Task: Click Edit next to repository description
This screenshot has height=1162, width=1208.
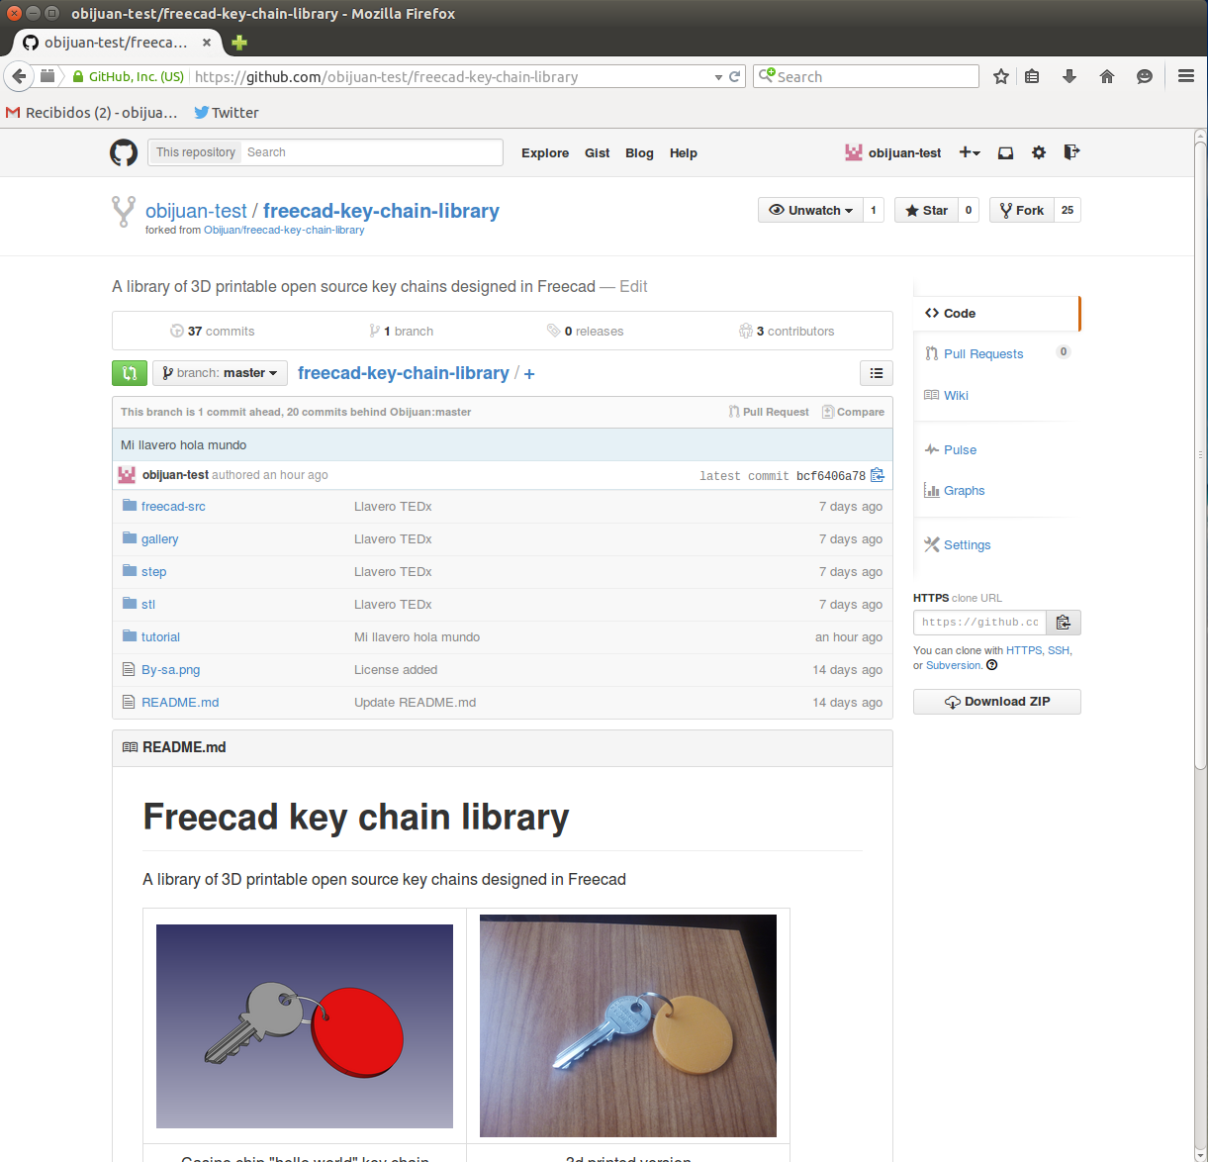Action: (x=633, y=286)
